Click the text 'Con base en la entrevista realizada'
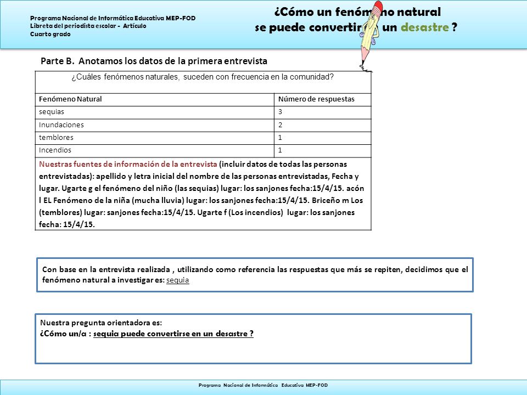Screen dimensions: 527x395 106,269
